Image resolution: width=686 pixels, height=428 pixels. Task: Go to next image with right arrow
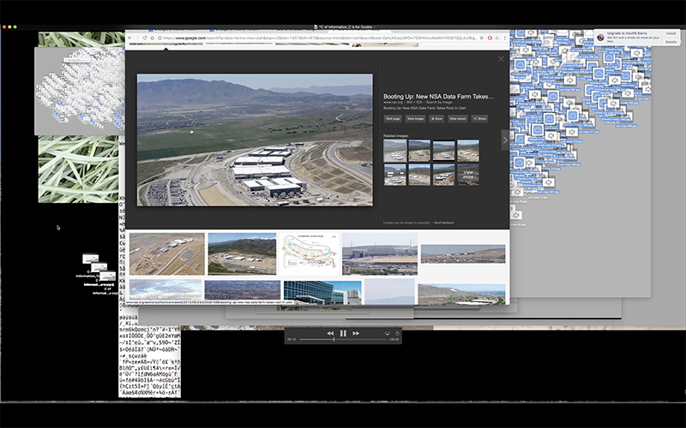[504, 138]
